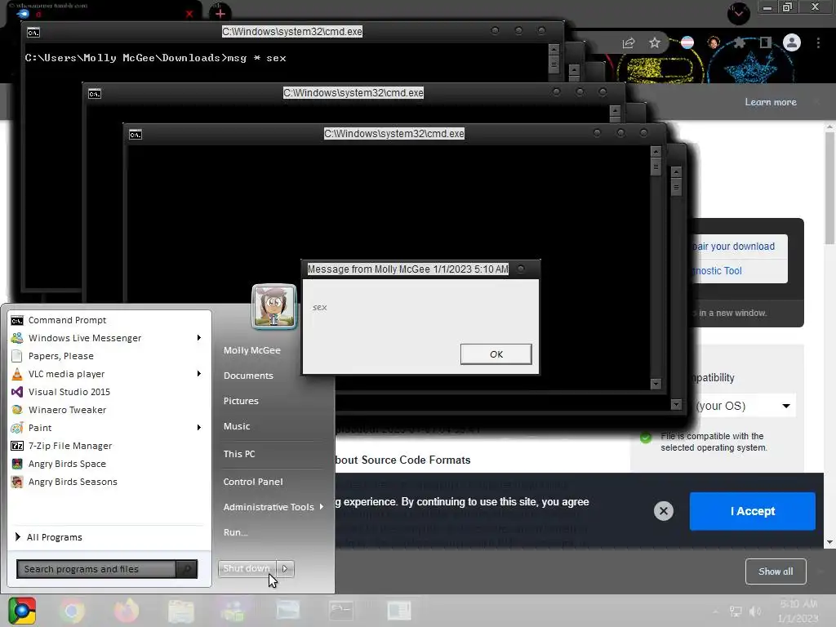This screenshot has width=836, height=627.
Task: Click I Accept cookie button
Action: 752,511
